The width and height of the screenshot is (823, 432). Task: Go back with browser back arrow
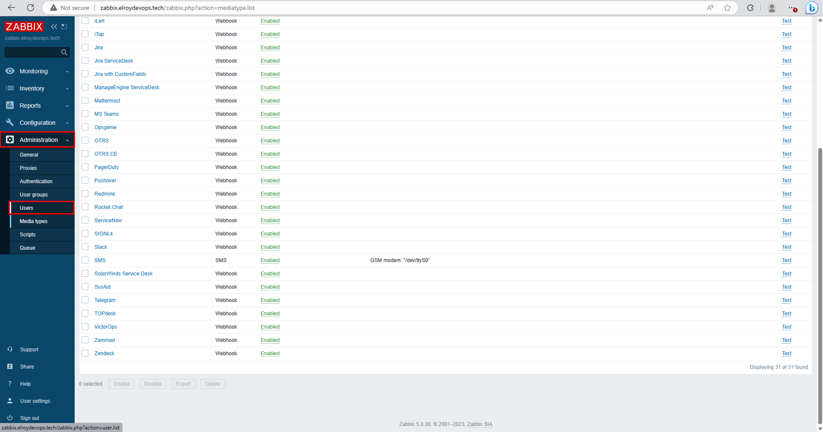12,8
